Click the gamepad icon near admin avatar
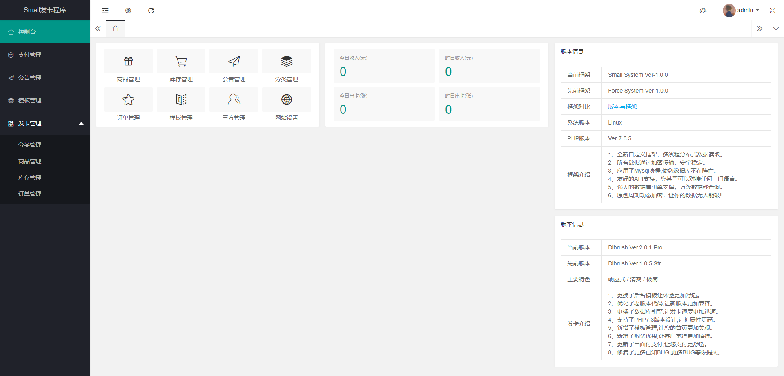Image resolution: width=784 pixels, height=376 pixels. pos(703,10)
